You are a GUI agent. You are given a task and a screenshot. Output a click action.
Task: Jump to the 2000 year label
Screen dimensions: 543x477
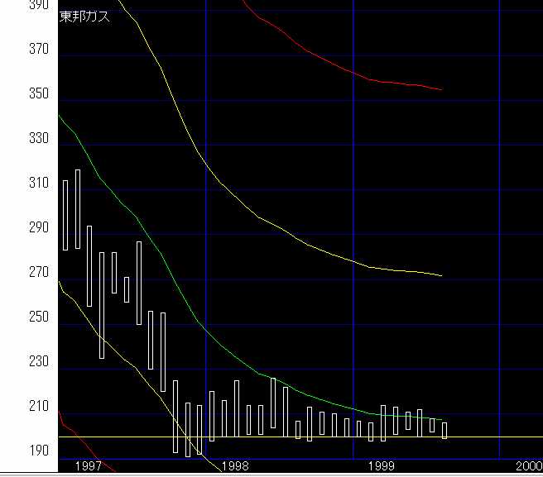point(527,467)
